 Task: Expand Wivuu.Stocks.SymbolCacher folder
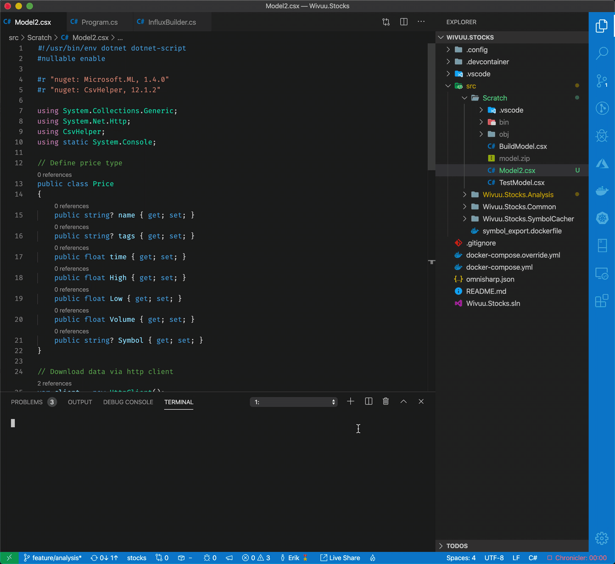coord(512,219)
